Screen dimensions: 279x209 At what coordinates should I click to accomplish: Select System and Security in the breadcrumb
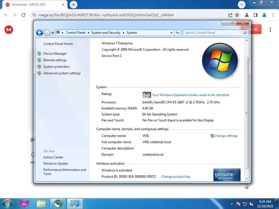[106, 33]
